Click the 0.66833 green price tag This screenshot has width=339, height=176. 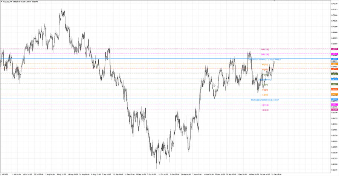click(334, 84)
